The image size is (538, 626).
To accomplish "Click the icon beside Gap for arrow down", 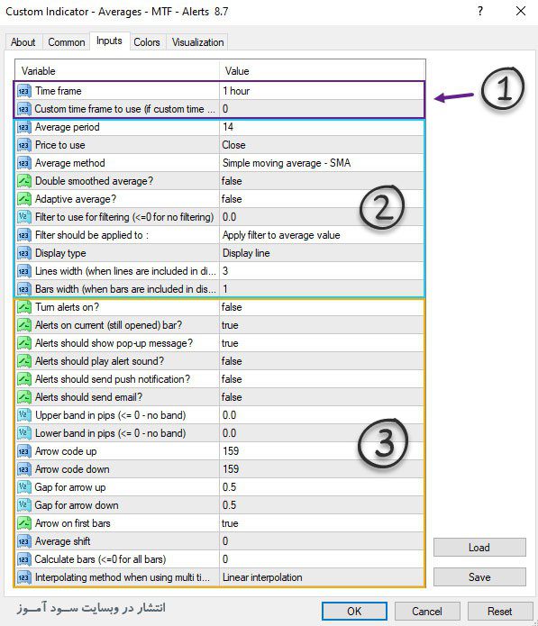I will tap(24, 505).
